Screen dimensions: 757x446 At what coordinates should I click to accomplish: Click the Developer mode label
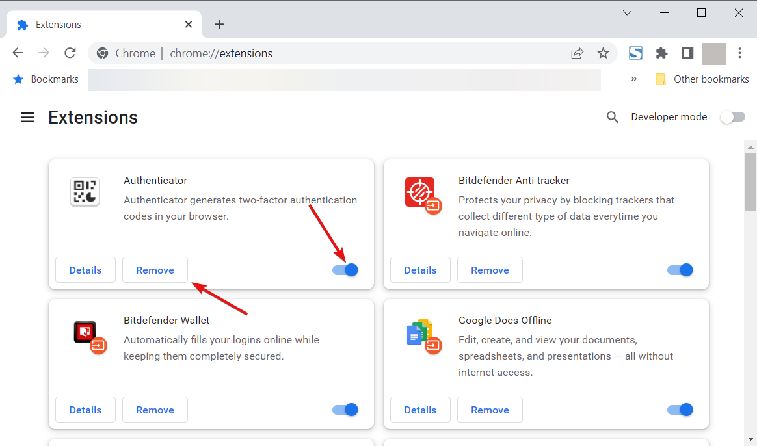[x=669, y=117]
